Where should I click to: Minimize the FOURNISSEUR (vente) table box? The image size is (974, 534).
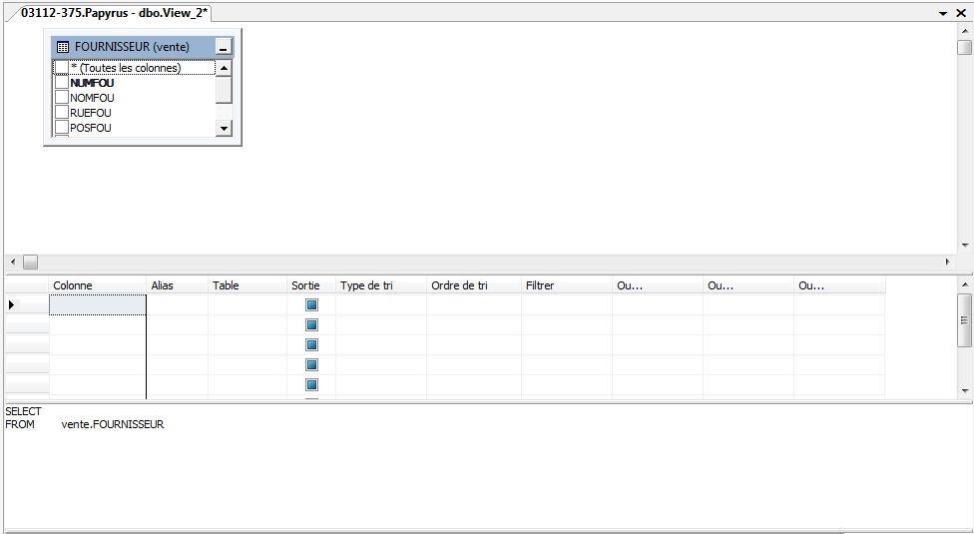223,48
